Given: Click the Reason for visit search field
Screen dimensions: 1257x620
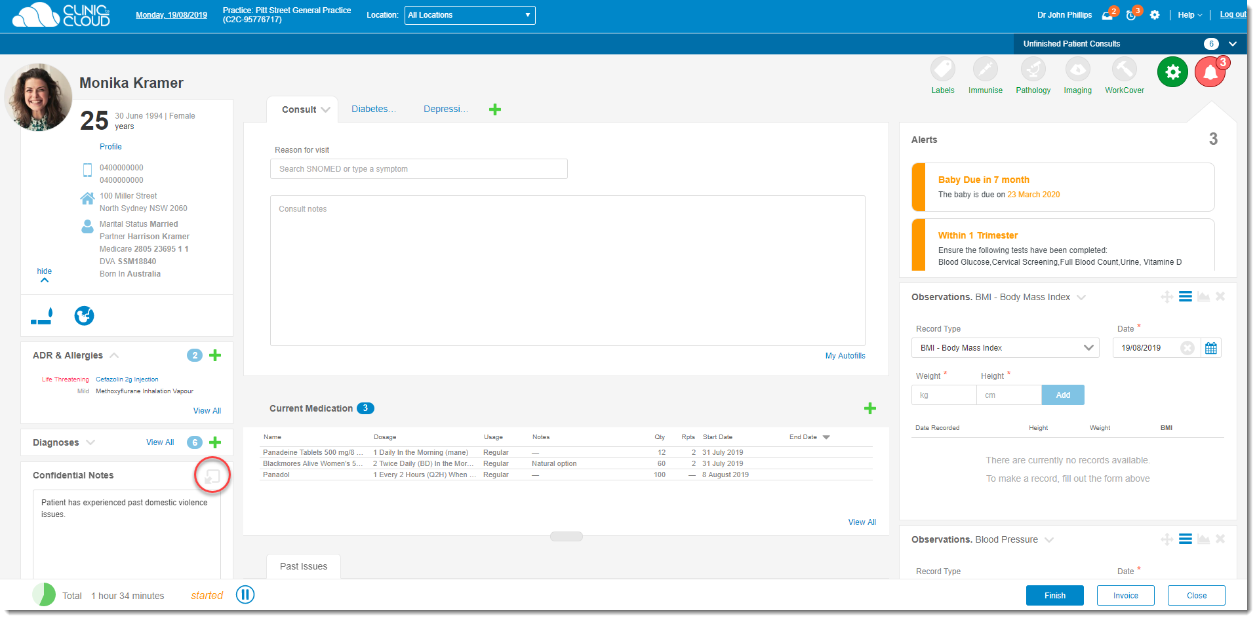Looking at the screenshot, I should tap(419, 169).
